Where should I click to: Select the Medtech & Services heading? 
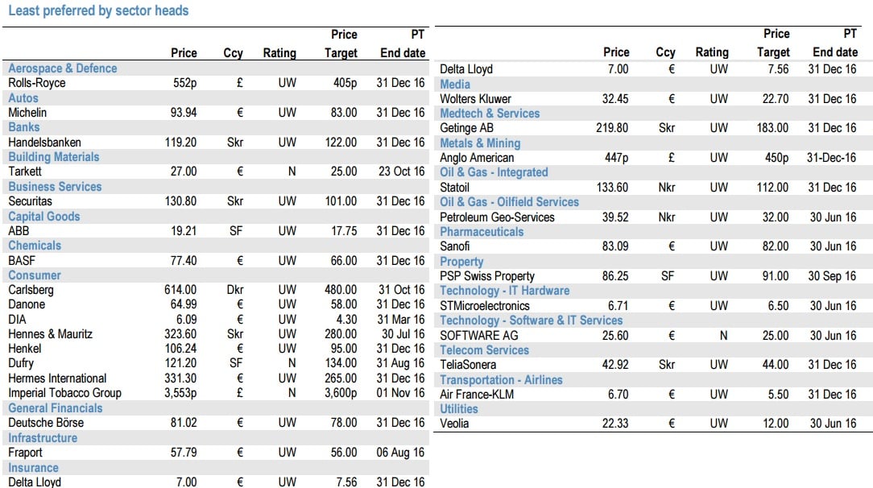[490, 114]
